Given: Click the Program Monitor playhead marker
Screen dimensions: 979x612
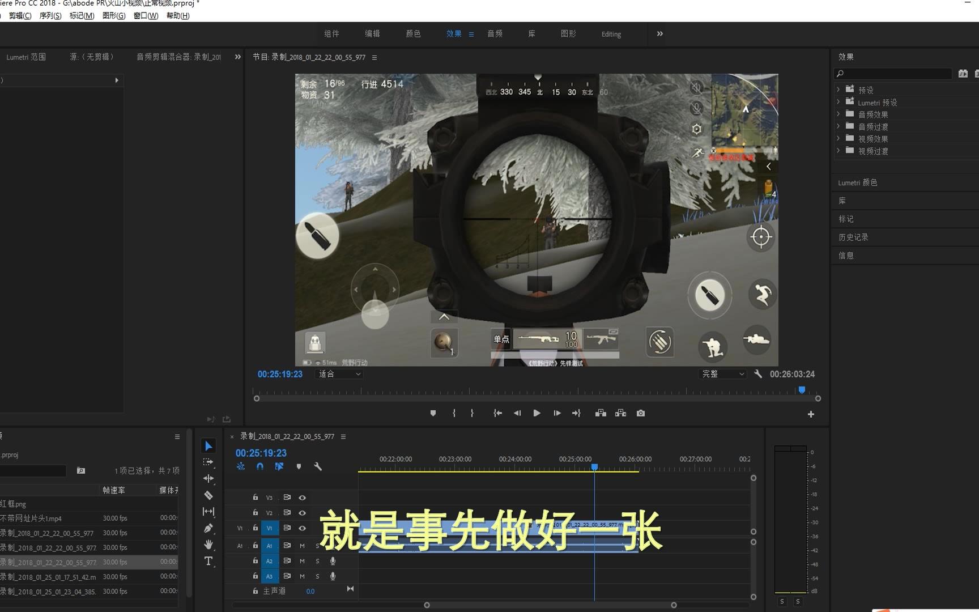Looking at the screenshot, I should click(x=802, y=390).
